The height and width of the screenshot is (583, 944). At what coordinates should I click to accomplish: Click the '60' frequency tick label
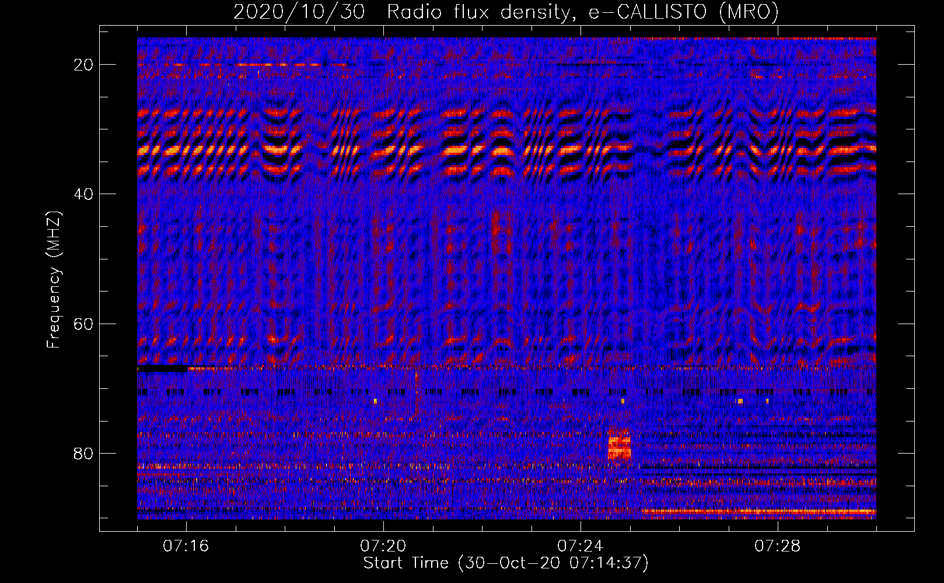point(83,324)
